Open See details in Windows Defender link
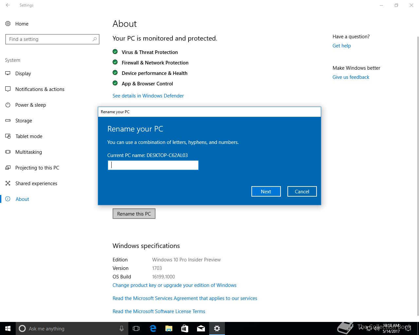The height and width of the screenshot is (335, 419). 148,96
